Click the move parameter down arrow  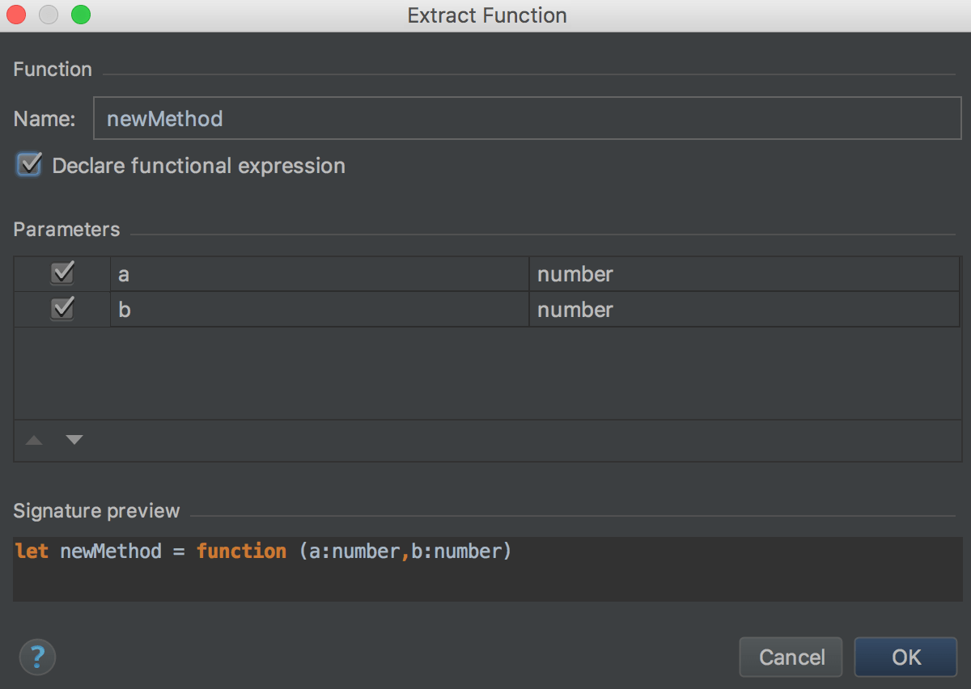(x=74, y=440)
